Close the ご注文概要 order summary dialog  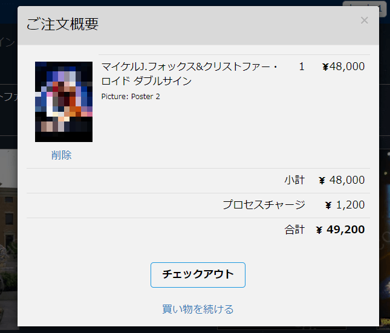coord(364,21)
